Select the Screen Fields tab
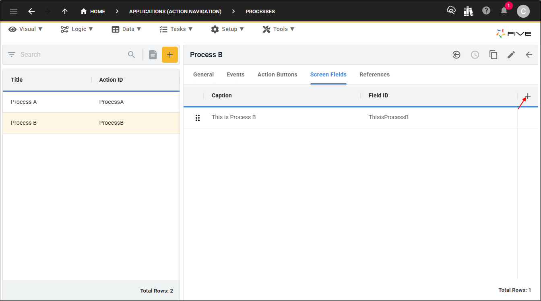Image resolution: width=541 pixels, height=301 pixels. point(328,74)
